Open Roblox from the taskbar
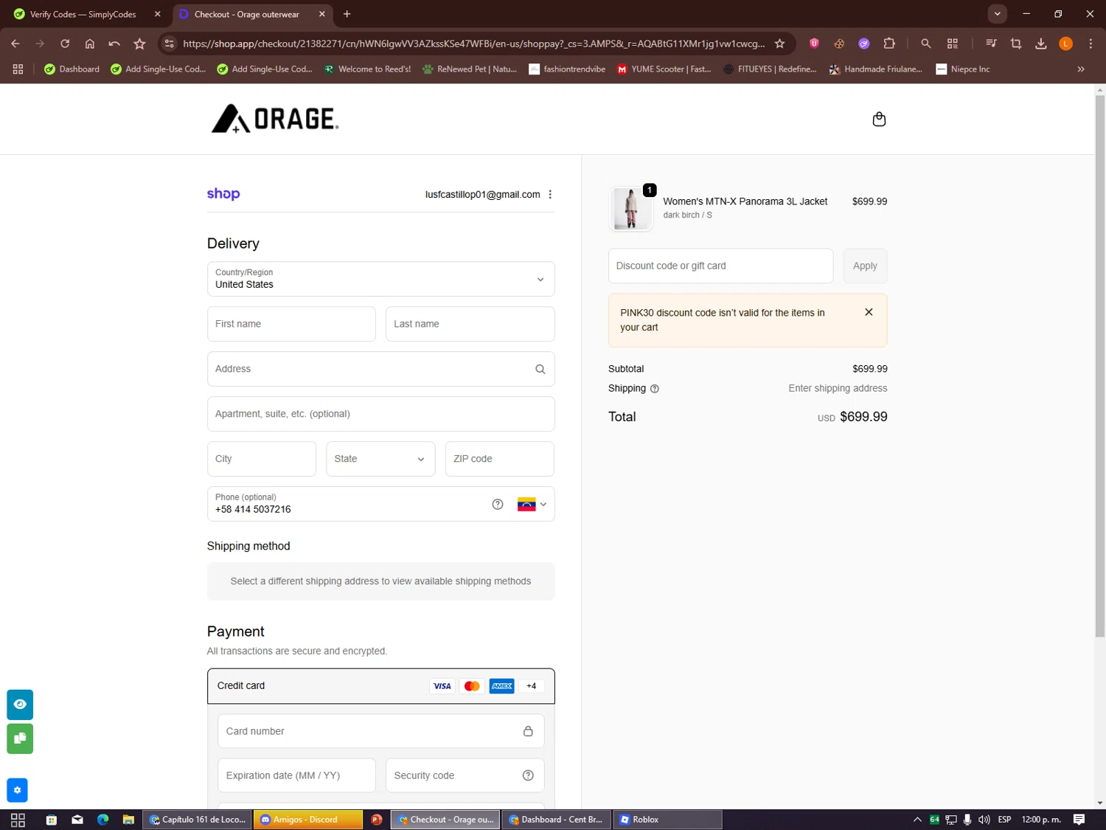The image size is (1106, 830). pos(667,820)
